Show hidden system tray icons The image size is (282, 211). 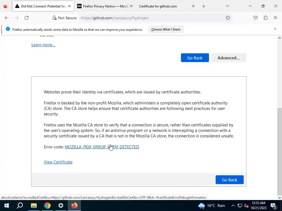pyautogui.click(x=233, y=206)
